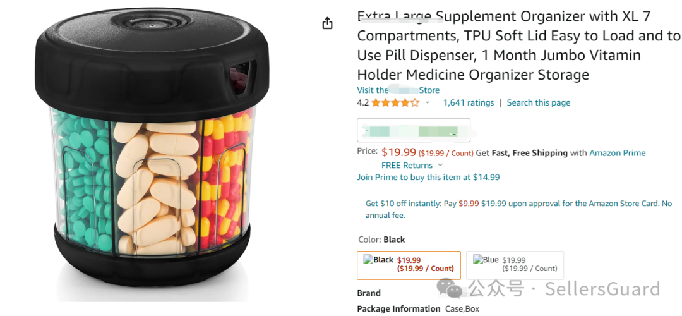The height and width of the screenshot is (316, 682).
Task: Click the share icon beside product image
Action: (328, 23)
